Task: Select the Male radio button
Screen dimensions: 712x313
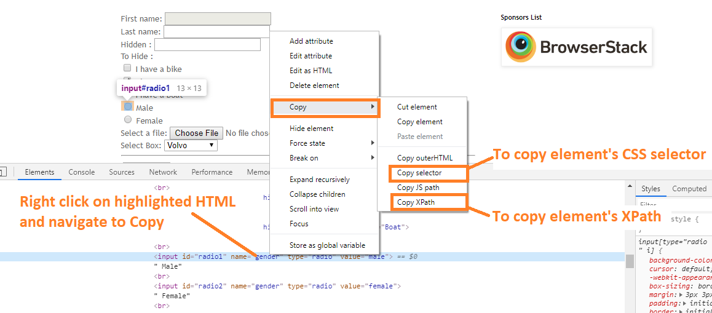Action: [x=128, y=106]
